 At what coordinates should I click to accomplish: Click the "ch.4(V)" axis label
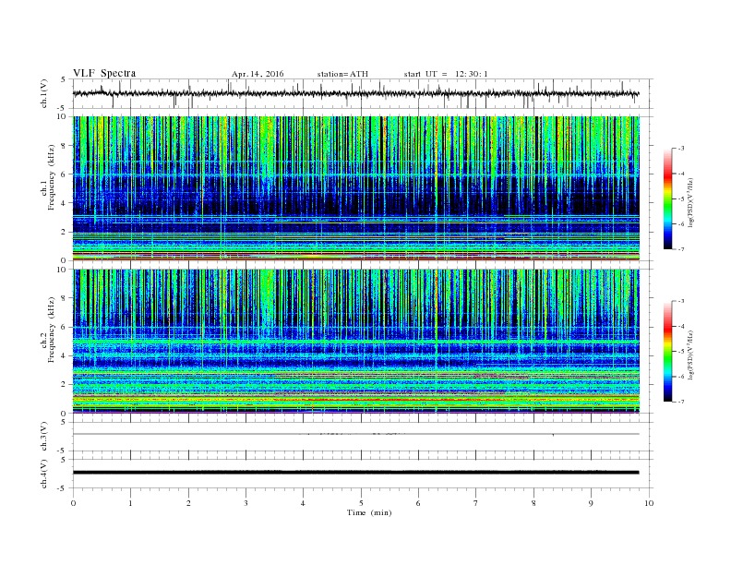43,474
